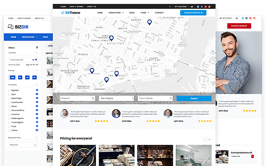Click location pin in City or Zipcode field
The width and height of the screenshot is (267, 166).
tap(171, 98)
